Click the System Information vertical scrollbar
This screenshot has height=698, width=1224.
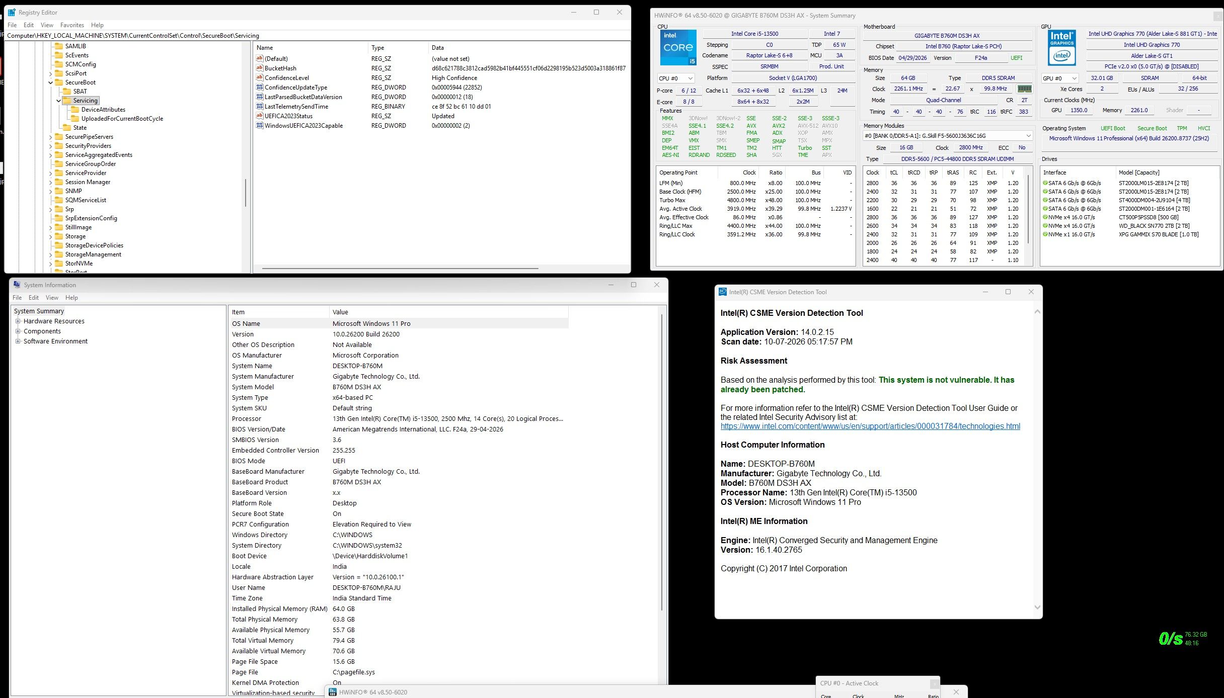(662, 463)
